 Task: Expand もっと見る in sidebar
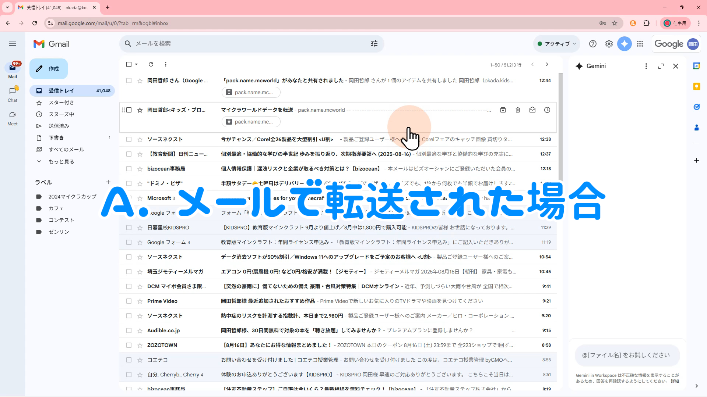(x=61, y=161)
